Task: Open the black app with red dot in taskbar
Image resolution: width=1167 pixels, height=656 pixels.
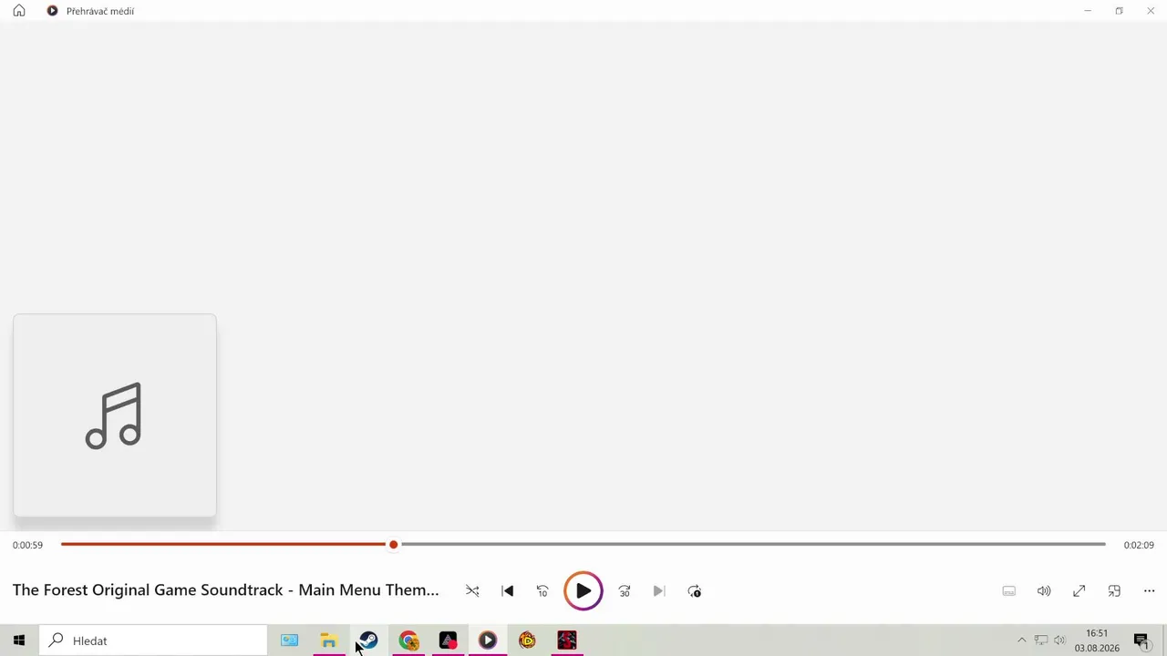Action: [448, 641]
